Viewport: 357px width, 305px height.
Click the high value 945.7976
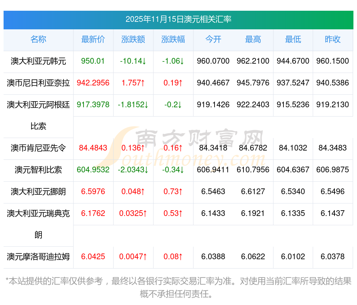[253, 83]
